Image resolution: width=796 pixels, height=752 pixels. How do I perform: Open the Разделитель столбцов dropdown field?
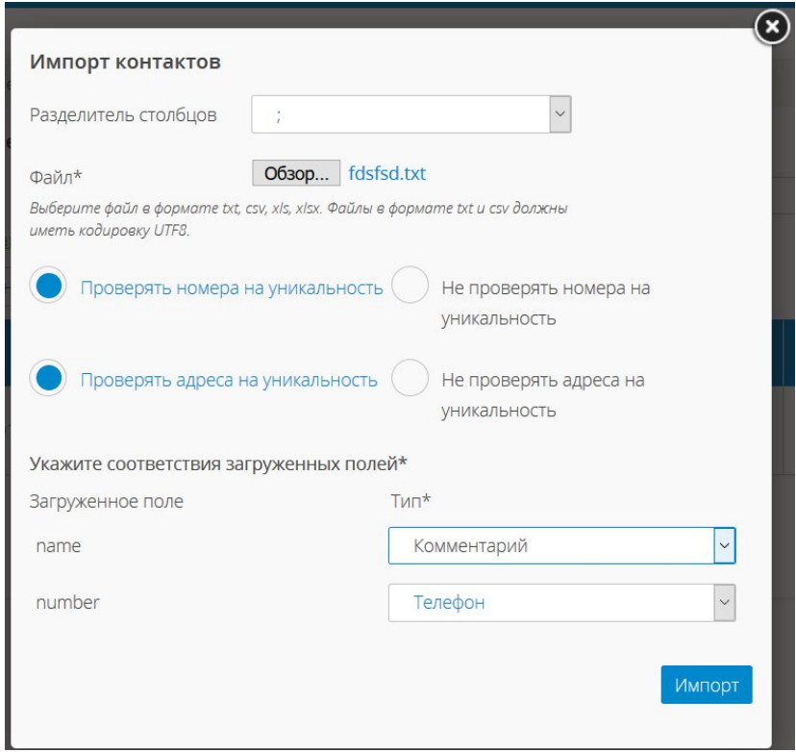coord(399,115)
